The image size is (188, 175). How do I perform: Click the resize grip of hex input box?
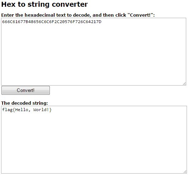pos(184,84)
